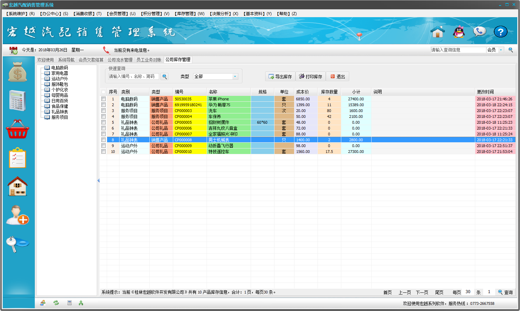The height and width of the screenshot is (311, 520).
Task: Collapse the left tree panel using splitter arrow
Action: (x=98, y=180)
